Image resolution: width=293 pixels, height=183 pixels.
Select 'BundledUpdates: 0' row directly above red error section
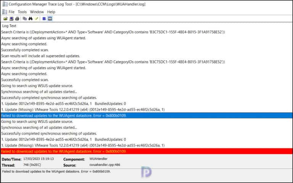[x=146, y=139]
